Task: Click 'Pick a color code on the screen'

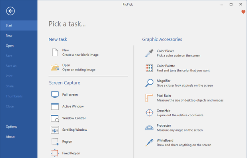Action: (179, 56)
